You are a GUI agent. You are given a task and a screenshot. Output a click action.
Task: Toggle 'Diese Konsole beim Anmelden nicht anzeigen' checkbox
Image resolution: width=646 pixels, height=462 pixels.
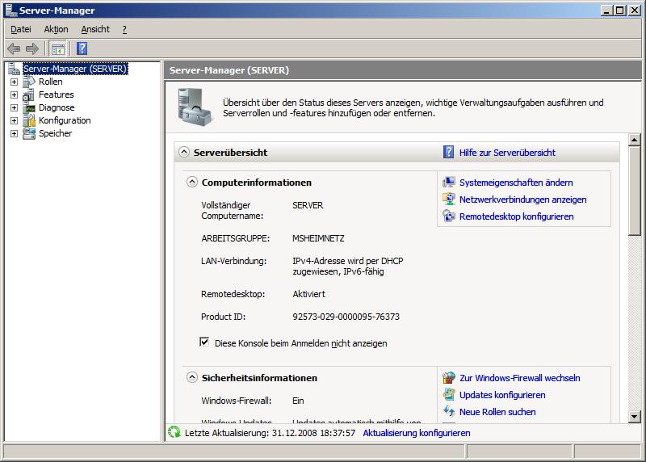[x=204, y=342]
